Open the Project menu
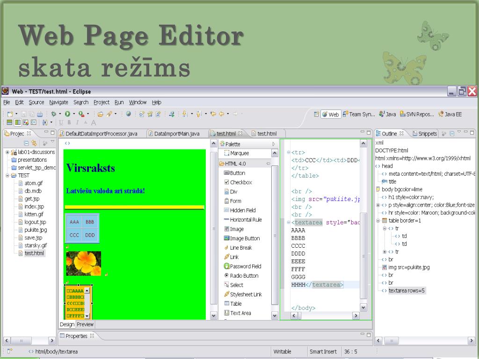The height and width of the screenshot is (359, 479). [x=102, y=102]
